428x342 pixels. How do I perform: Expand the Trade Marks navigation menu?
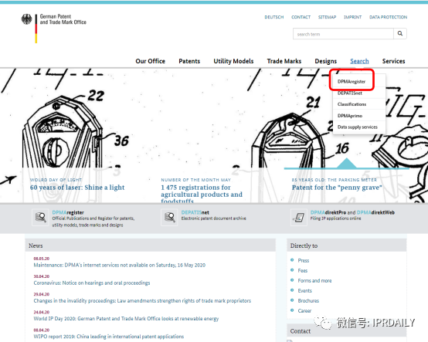pyautogui.click(x=284, y=61)
